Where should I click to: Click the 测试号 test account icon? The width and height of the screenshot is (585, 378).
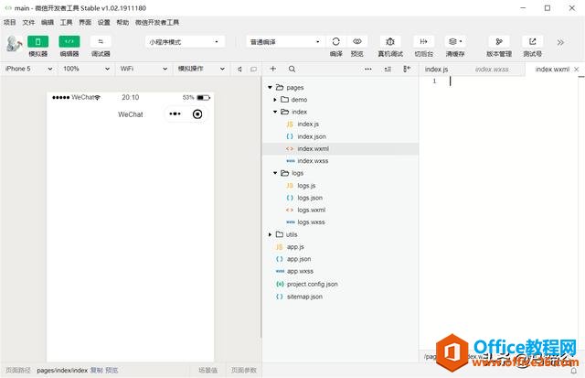[x=532, y=41]
